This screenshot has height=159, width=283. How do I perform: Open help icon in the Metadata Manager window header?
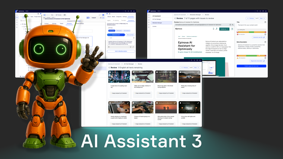coord(263,11)
